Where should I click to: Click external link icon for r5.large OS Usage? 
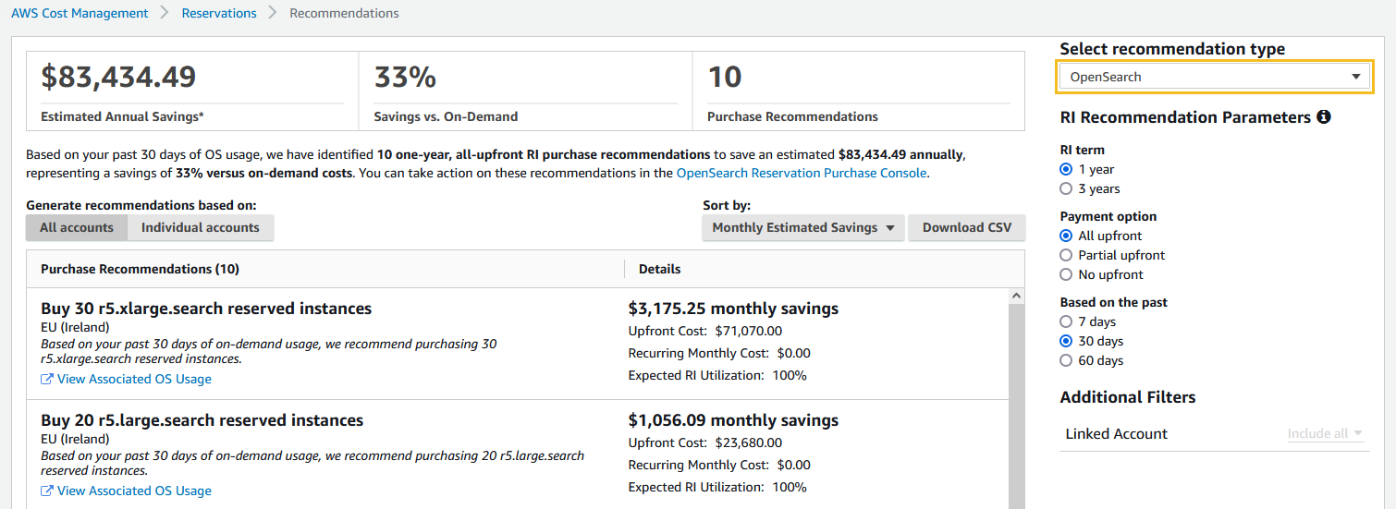pyautogui.click(x=47, y=491)
